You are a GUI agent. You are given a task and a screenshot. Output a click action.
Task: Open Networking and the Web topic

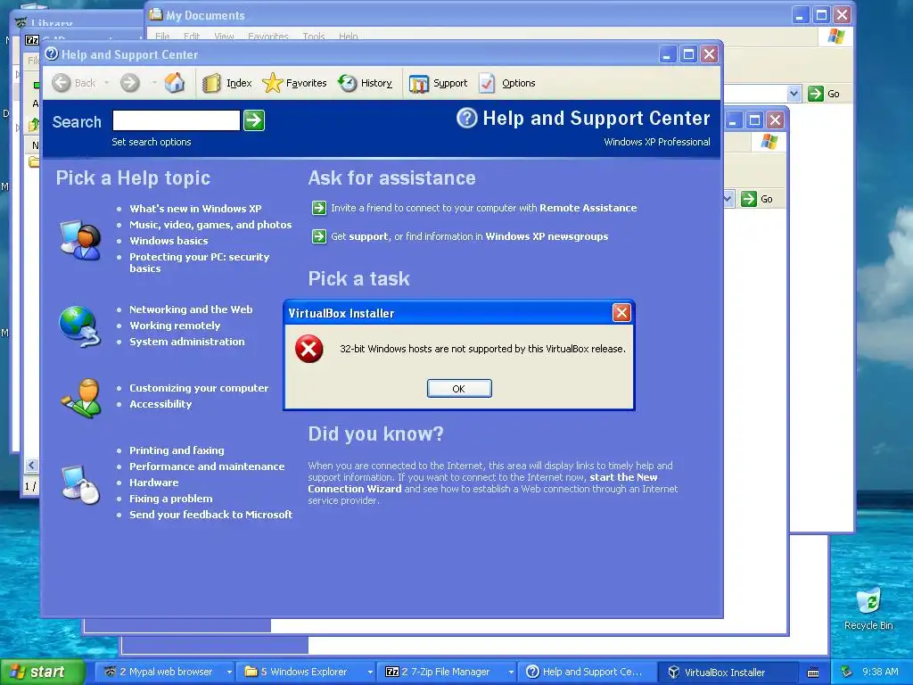pos(191,309)
